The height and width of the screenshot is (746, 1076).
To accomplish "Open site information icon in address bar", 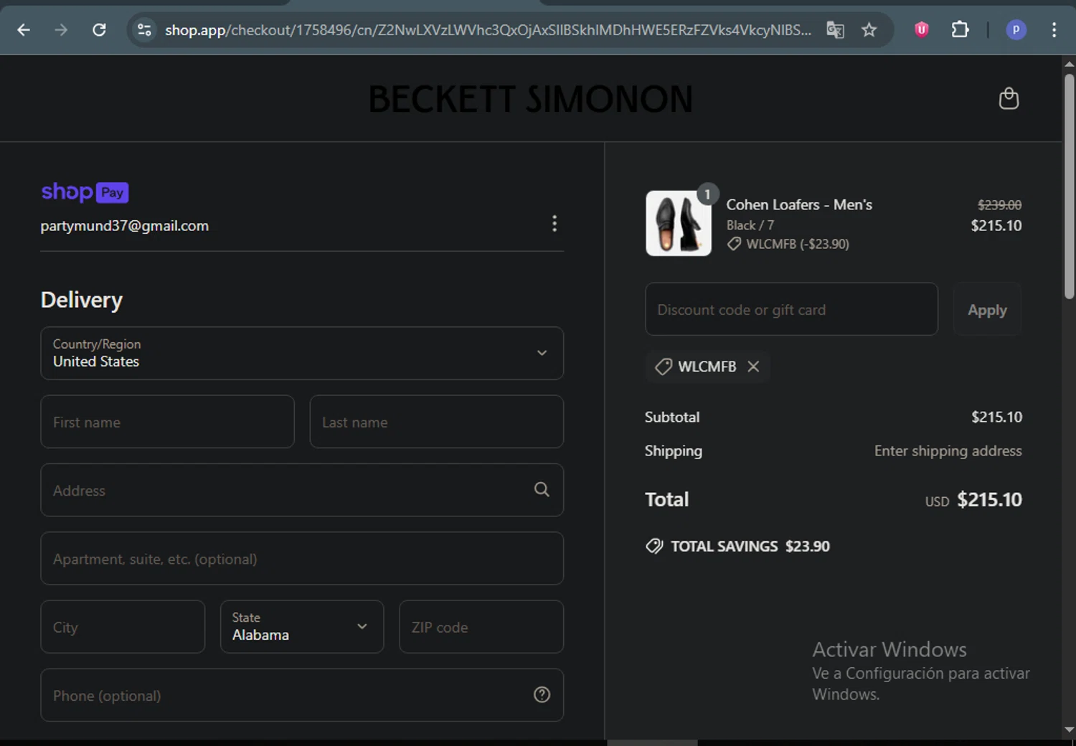I will click(144, 29).
